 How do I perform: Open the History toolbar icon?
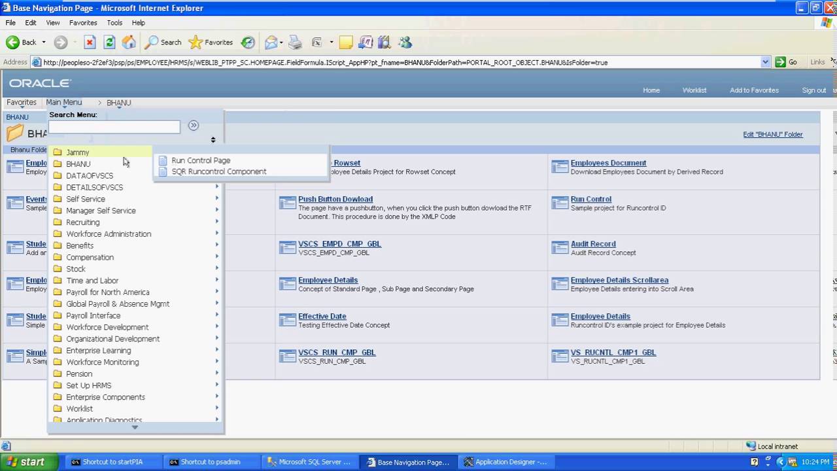pyautogui.click(x=248, y=43)
